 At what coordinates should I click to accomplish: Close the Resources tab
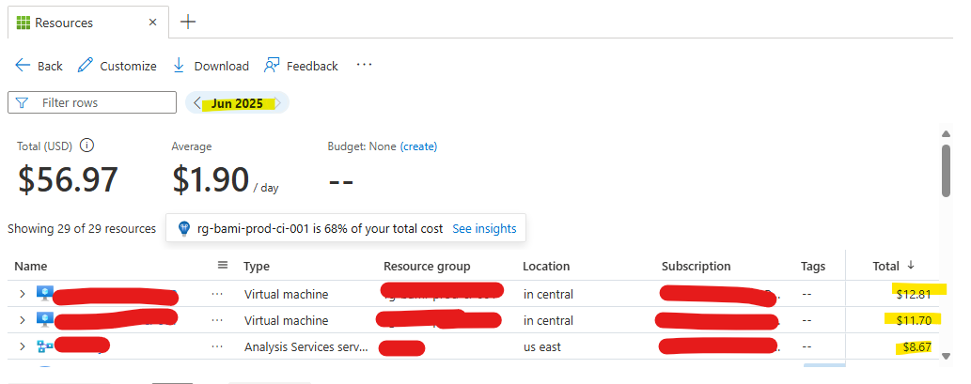(x=153, y=23)
